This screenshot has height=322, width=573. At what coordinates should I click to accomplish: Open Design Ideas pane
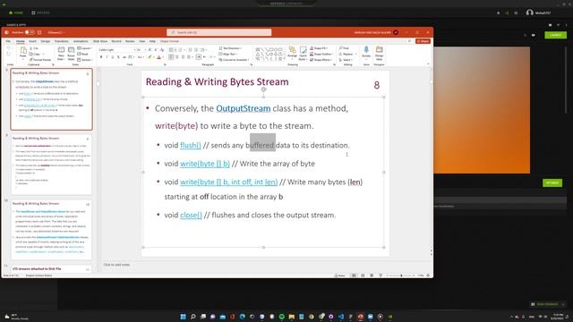(380, 53)
